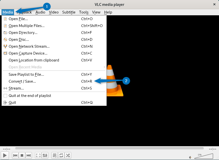Image resolution: width=219 pixels, height=160 pixels.
Task: Open the Tools menu
Action: (84, 12)
